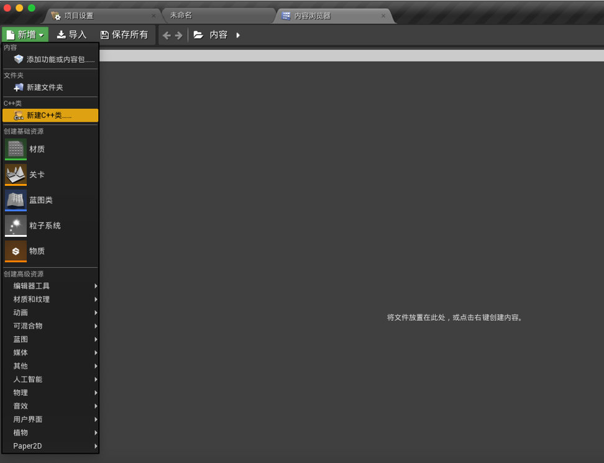Choose 添加功能或内容包 menu entry
Screen dimensions: 604x463
[50, 59]
